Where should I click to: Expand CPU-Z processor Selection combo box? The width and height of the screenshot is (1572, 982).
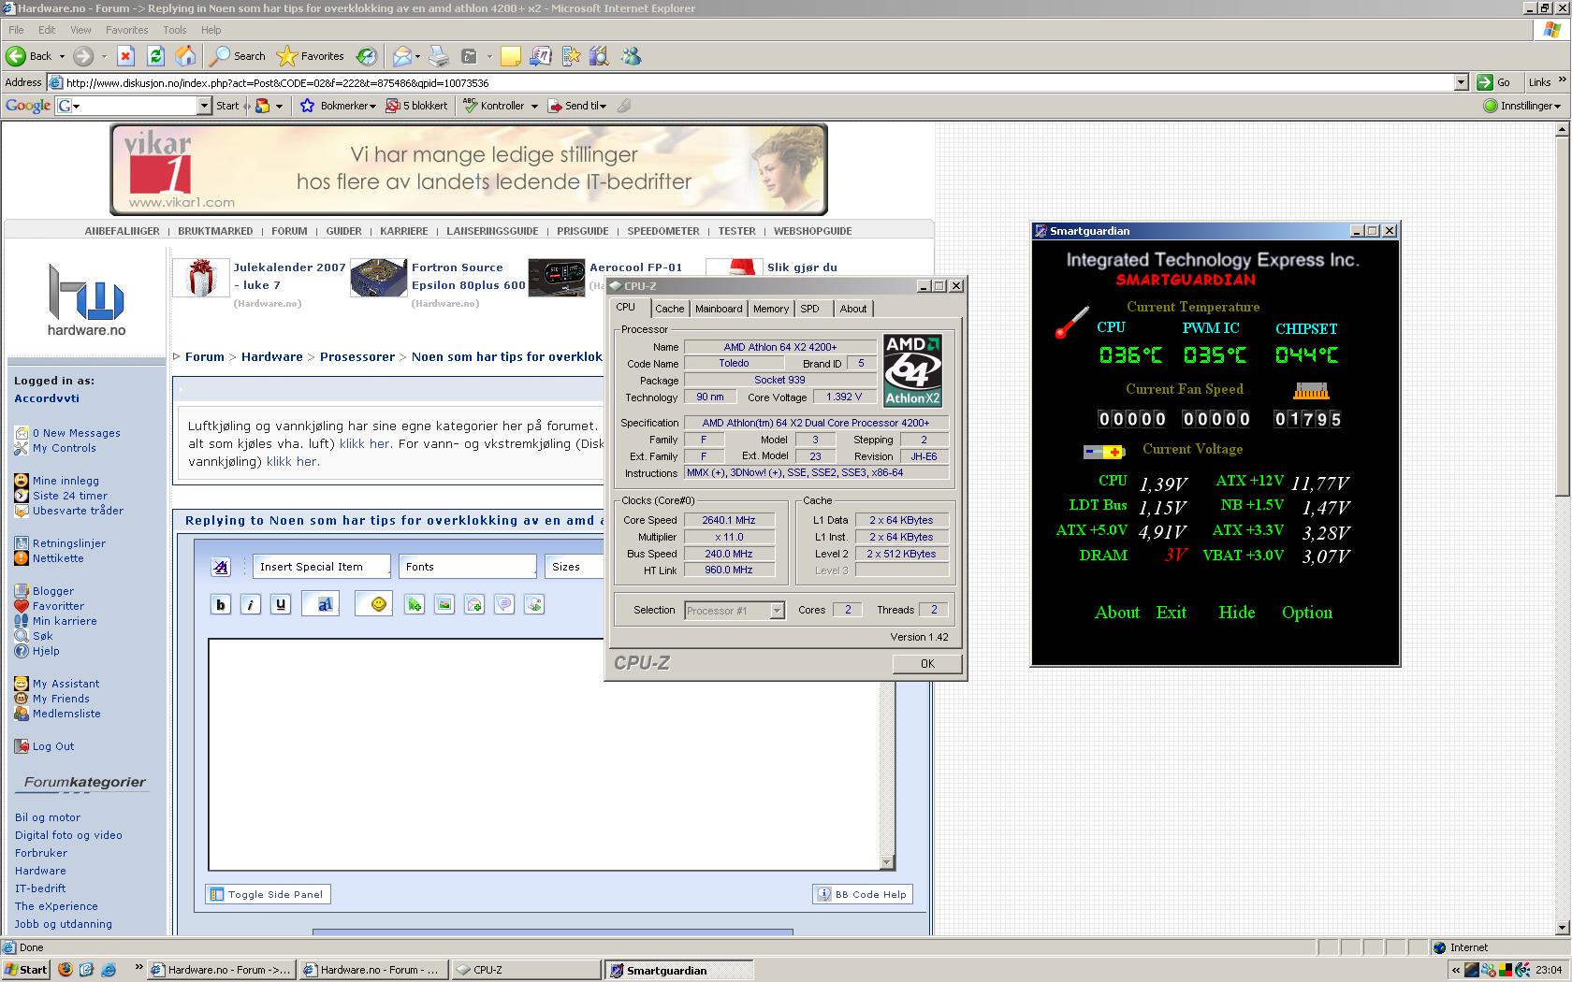point(777,611)
